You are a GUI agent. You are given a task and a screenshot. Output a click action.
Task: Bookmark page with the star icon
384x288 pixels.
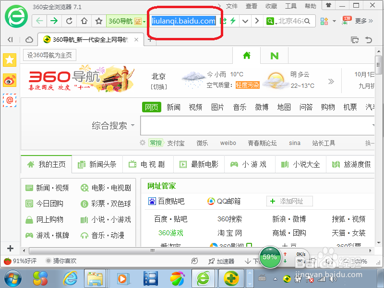click(99, 21)
